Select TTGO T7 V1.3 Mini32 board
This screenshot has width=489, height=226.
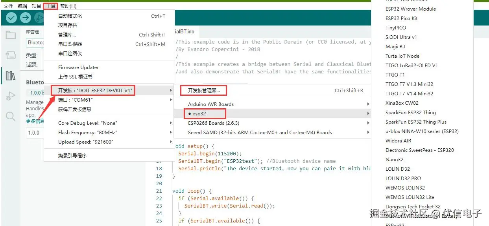tap(422, 84)
